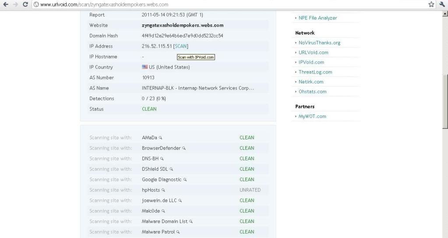Click the magnifier icon next to Google Diagnostic
The width and height of the screenshot is (448, 238).
pos(185,179)
